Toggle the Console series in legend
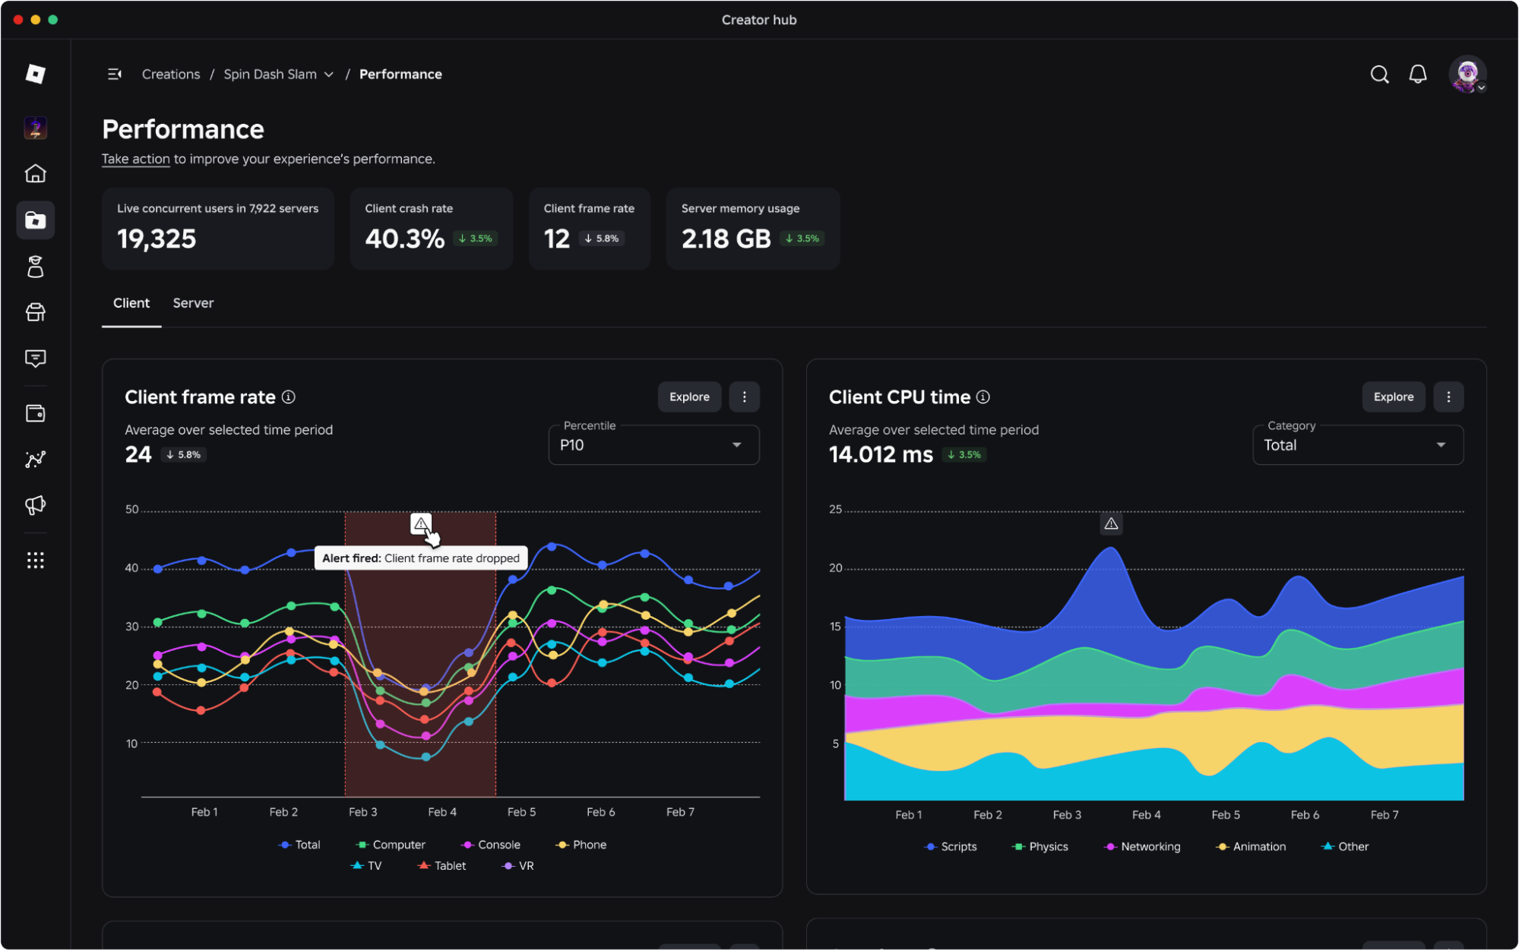Viewport: 1519px width, 951px height. [x=491, y=845]
